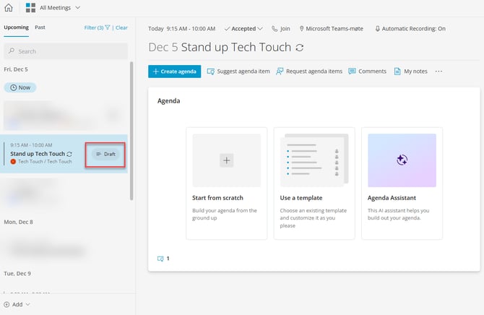This screenshot has height=315, width=484.
Task: Clear the applied meeting filters
Action: [121, 27]
